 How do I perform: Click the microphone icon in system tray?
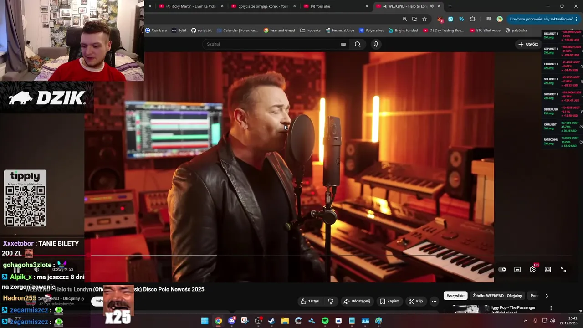[x=535, y=321]
